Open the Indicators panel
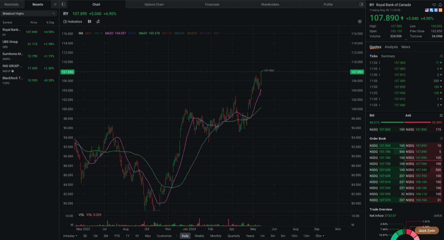 click(x=73, y=22)
